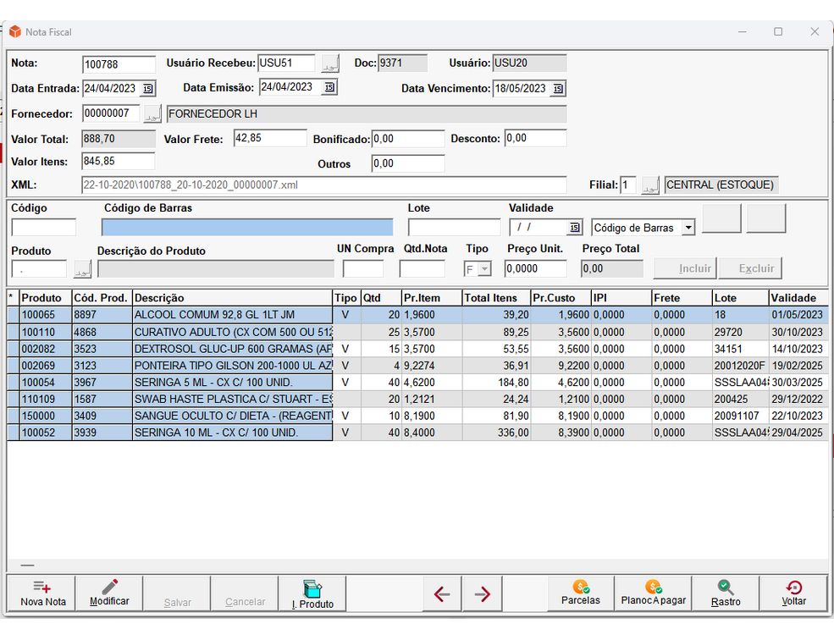This screenshot has width=834, height=640.
Task: Open the Parcelas button
Action: pyautogui.click(x=580, y=593)
